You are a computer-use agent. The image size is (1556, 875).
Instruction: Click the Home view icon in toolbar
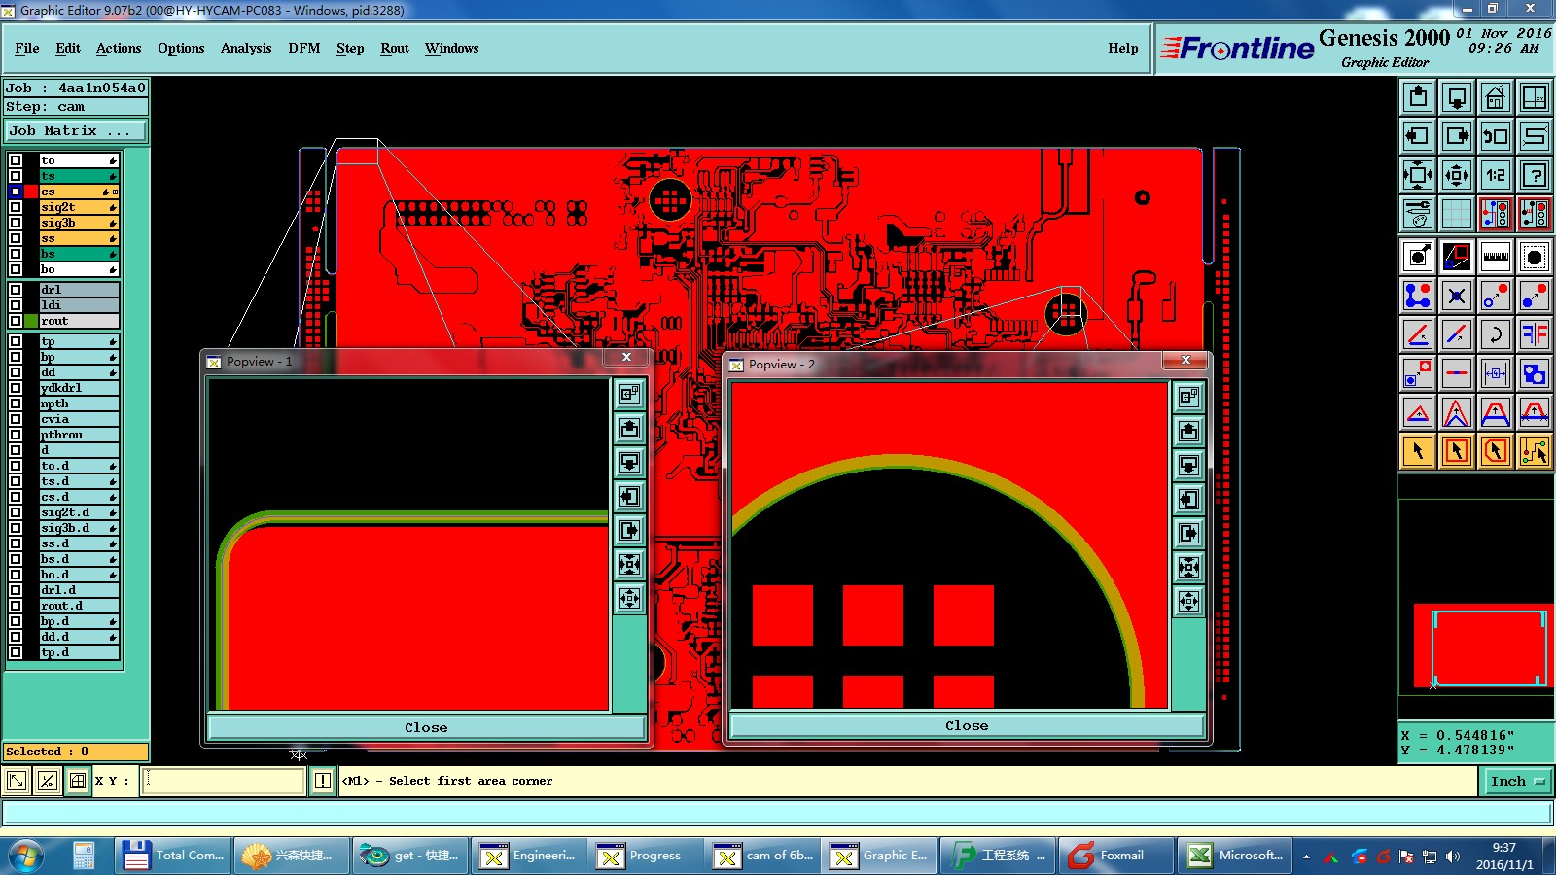(1495, 97)
